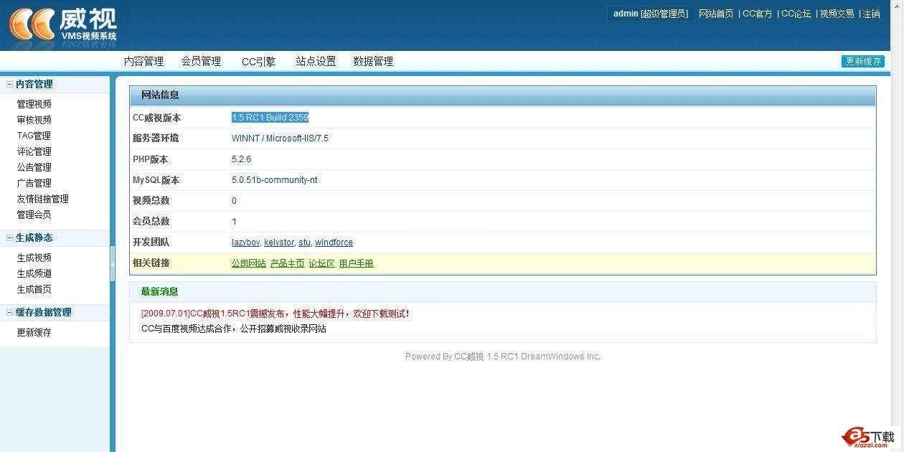The width and height of the screenshot is (904, 452).
Task: Visit the 公司网站 link
Action: [x=249, y=263]
